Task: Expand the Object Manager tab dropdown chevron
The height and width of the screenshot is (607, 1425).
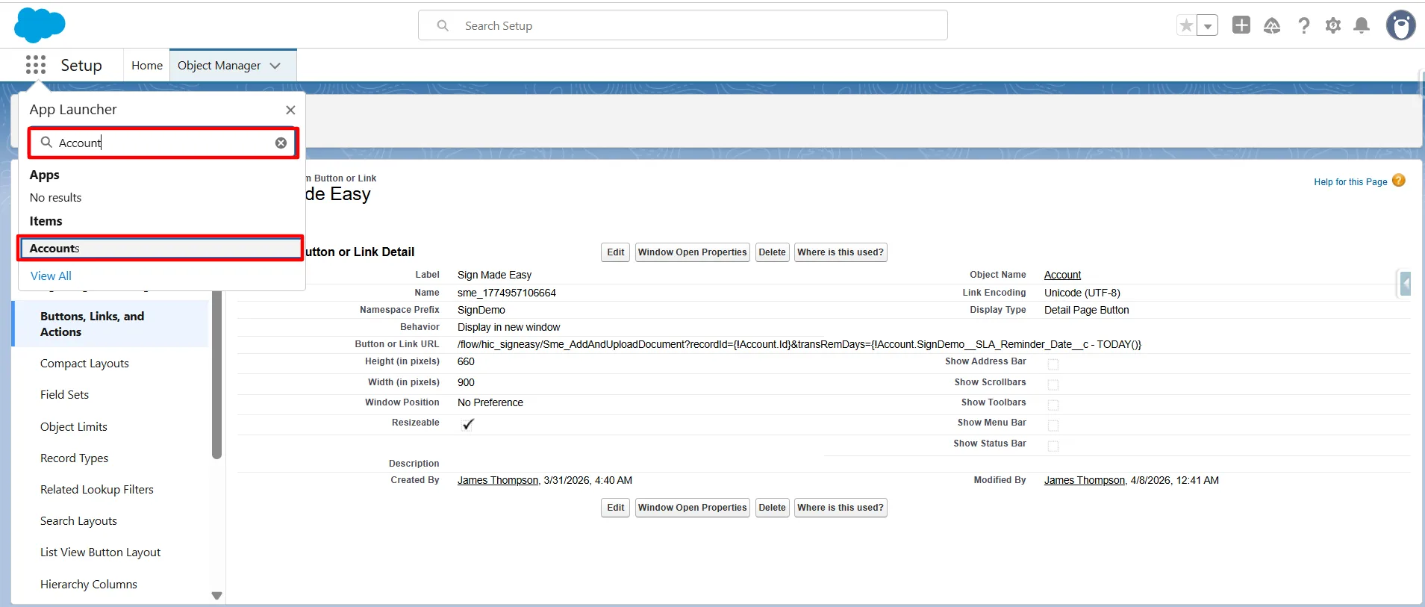Action: tap(275, 66)
